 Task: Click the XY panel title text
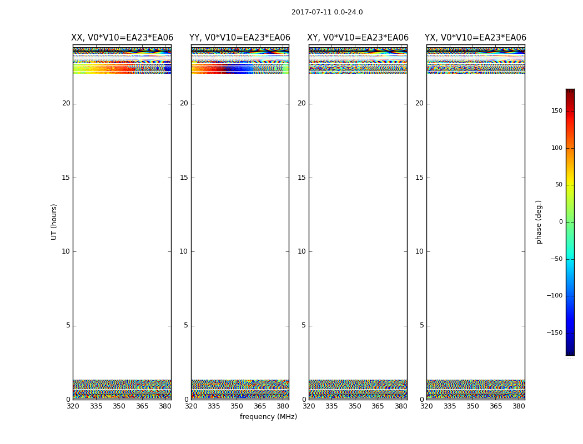(358, 38)
